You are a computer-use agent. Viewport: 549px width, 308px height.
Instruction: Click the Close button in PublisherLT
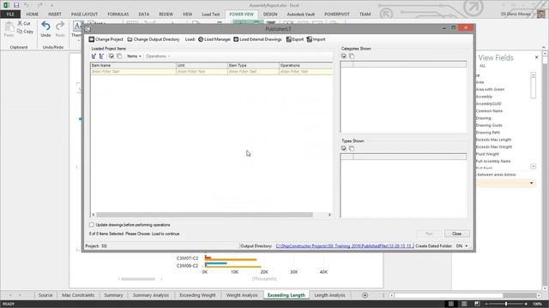(456, 234)
